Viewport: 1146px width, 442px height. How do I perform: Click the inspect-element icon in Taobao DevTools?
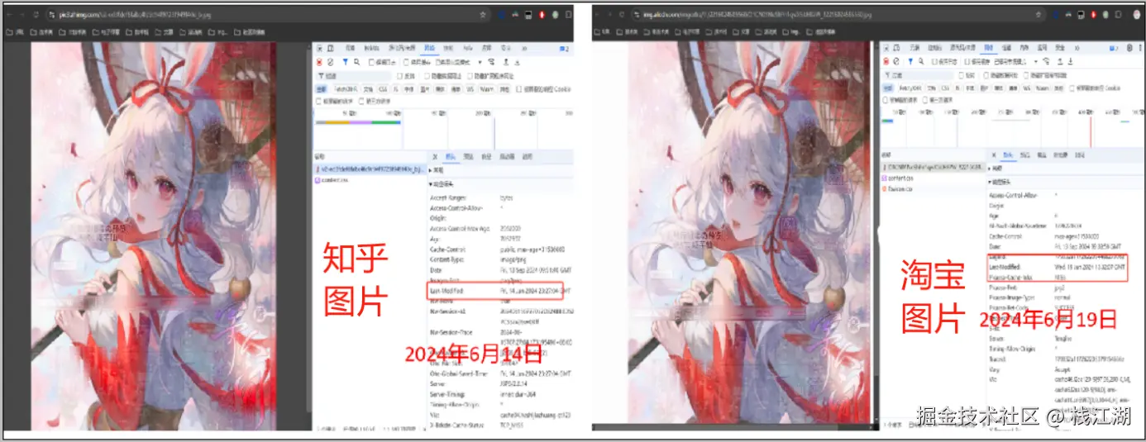click(x=886, y=48)
